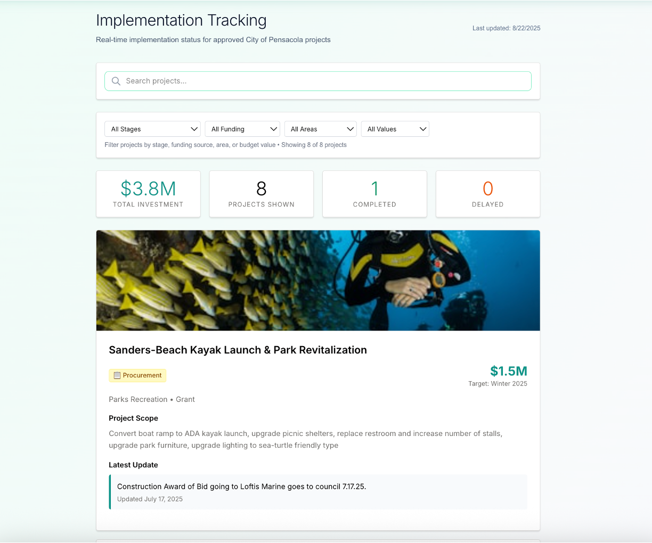Image resolution: width=652 pixels, height=543 pixels.
Task: Select the $3.8M Total Investment card
Action: click(x=148, y=194)
